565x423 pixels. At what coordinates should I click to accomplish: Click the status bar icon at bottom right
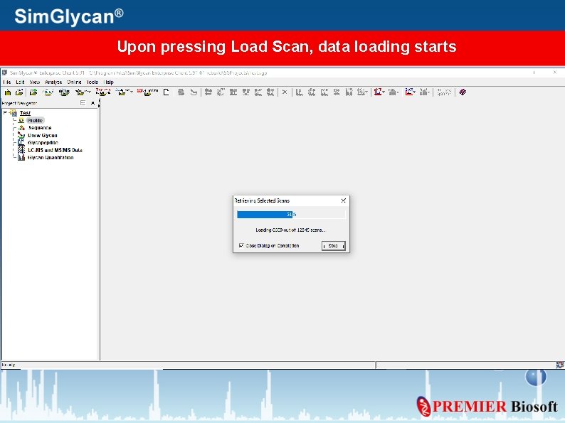[559, 365]
